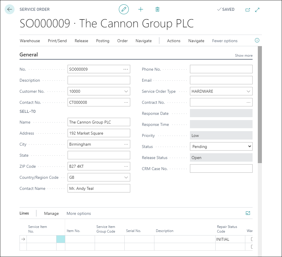
Task: Click the Serial No. column header
Action: coord(133,231)
